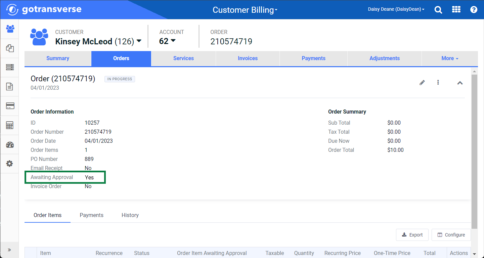Click the scrollbar down arrow

(x=474, y=254)
